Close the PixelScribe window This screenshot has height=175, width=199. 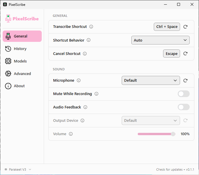coord(192,4)
